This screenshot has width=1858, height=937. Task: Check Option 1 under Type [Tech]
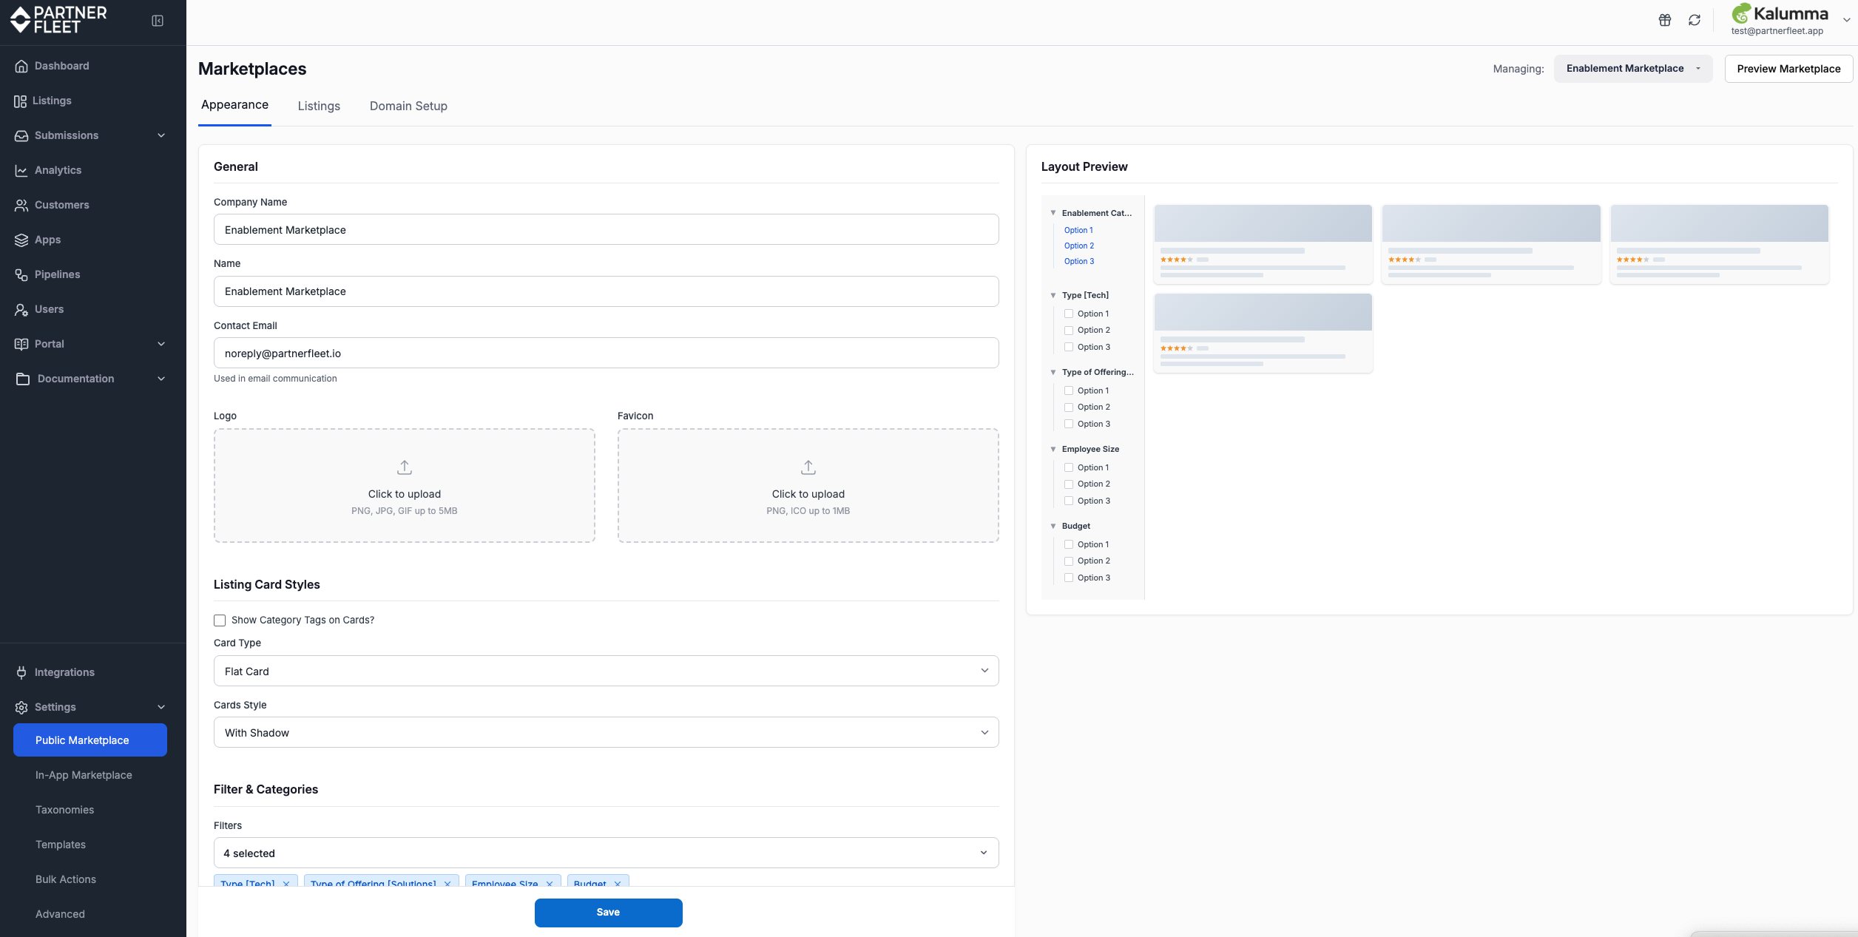tap(1069, 314)
